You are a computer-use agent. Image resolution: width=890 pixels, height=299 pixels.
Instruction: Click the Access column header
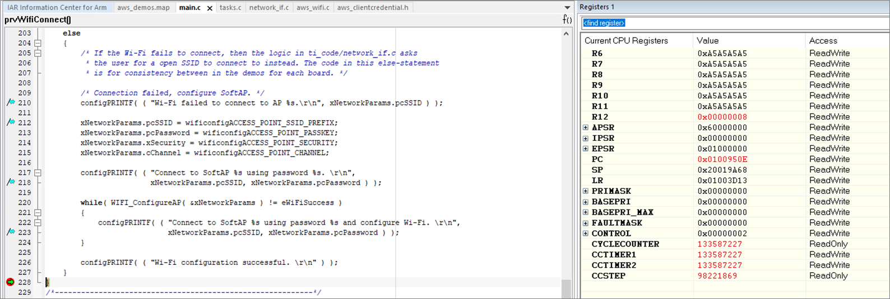click(823, 40)
